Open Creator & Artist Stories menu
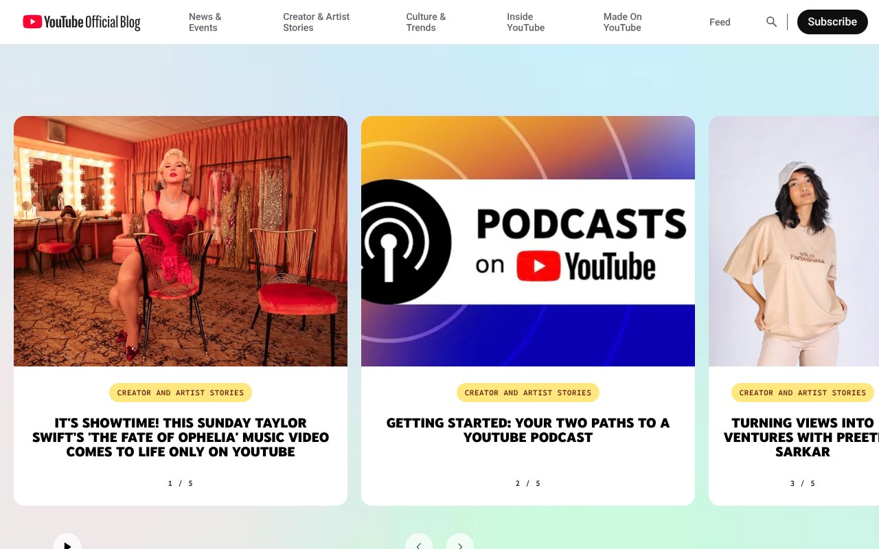Screen dimensions: 879x549 [x=316, y=22]
